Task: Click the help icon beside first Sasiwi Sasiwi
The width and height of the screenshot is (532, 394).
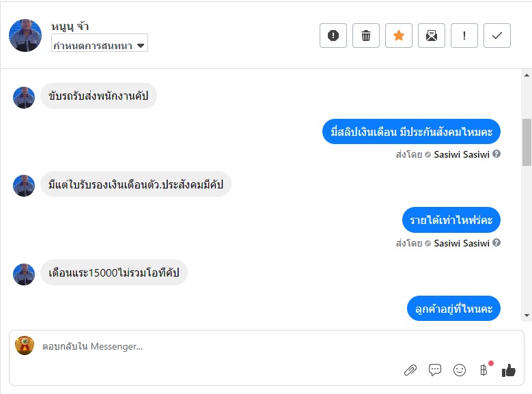Action: click(496, 154)
